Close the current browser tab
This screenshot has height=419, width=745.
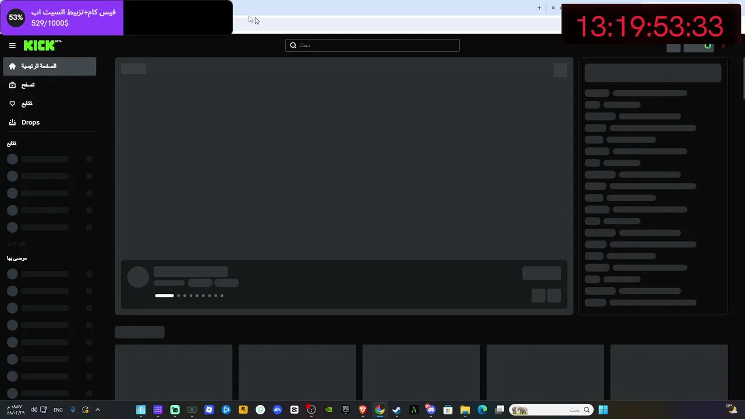click(x=553, y=8)
